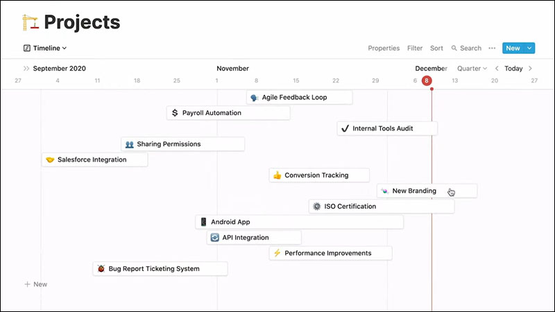555x312 pixels.
Task: Click the blue New button
Action: [x=512, y=48]
